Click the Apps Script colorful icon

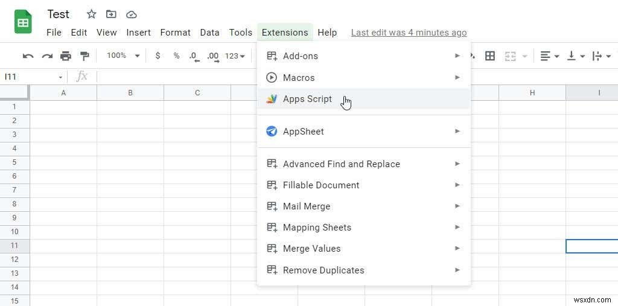pos(272,99)
